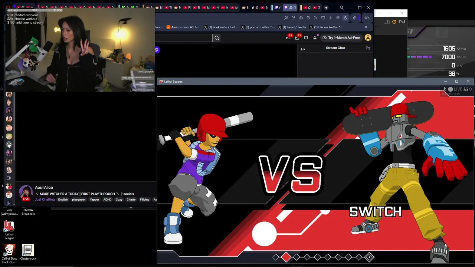Select the English stream tag
Viewport: 475px width, 267px height.
click(x=63, y=200)
